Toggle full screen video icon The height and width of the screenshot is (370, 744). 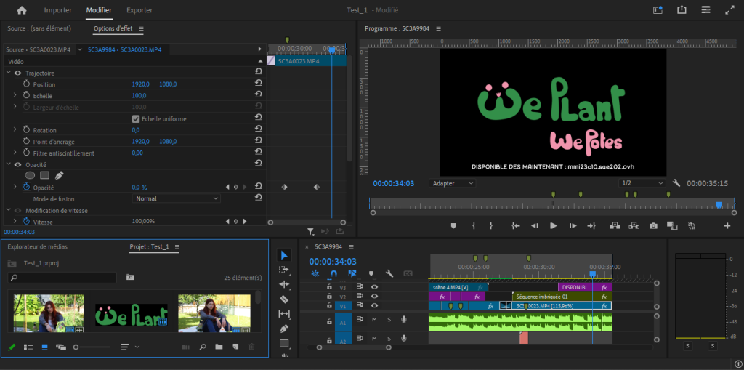pos(729,10)
